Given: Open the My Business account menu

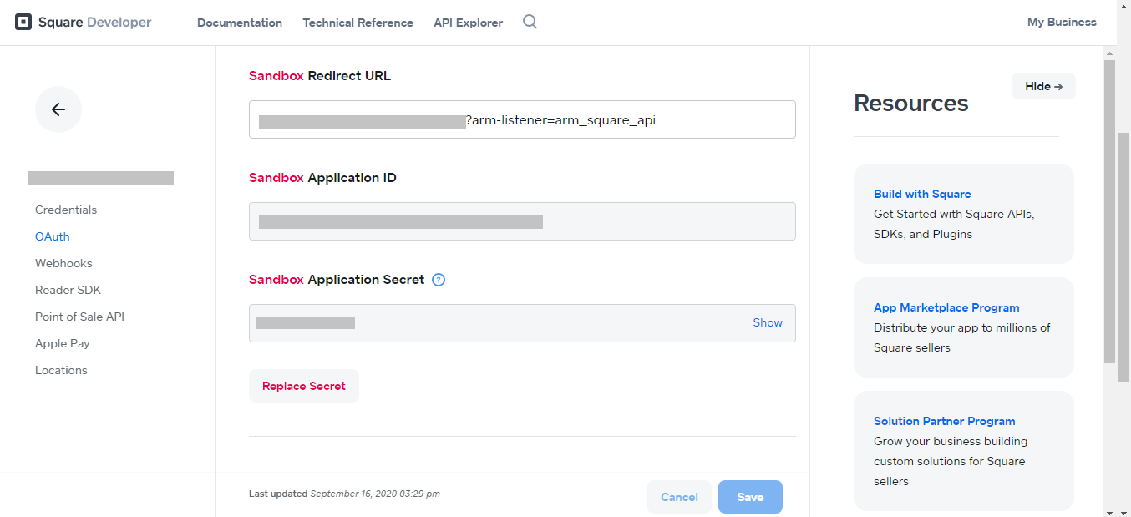Looking at the screenshot, I should [1062, 23].
